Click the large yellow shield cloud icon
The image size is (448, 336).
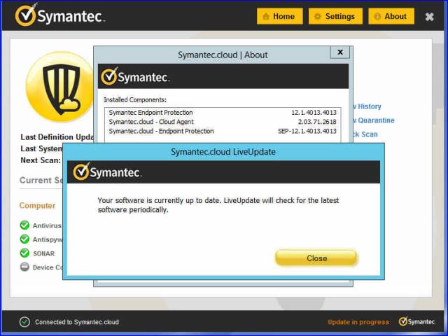click(60, 87)
